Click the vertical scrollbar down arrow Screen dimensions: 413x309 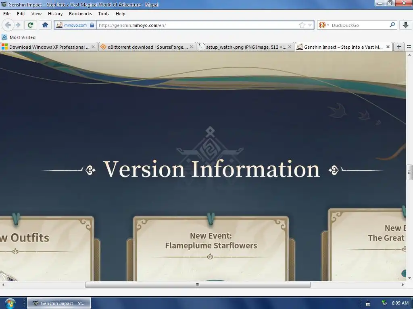pyautogui.click(x=409, y=278)
